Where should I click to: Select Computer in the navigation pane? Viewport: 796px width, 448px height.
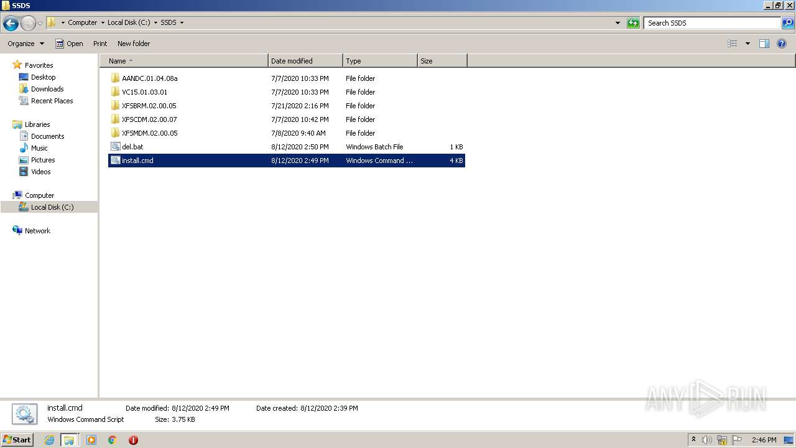click(39, 195)
